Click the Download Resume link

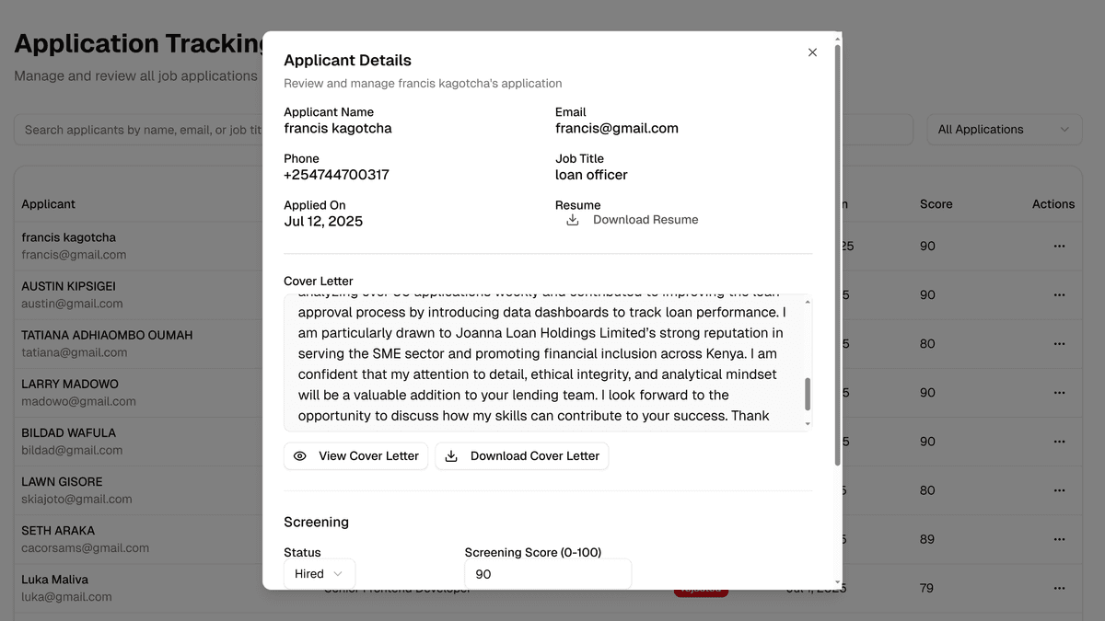point(646,220)
